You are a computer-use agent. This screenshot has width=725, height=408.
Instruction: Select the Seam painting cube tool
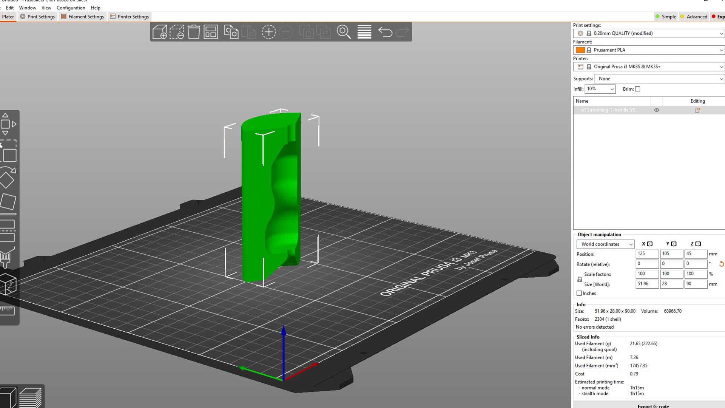pos(8,284)
